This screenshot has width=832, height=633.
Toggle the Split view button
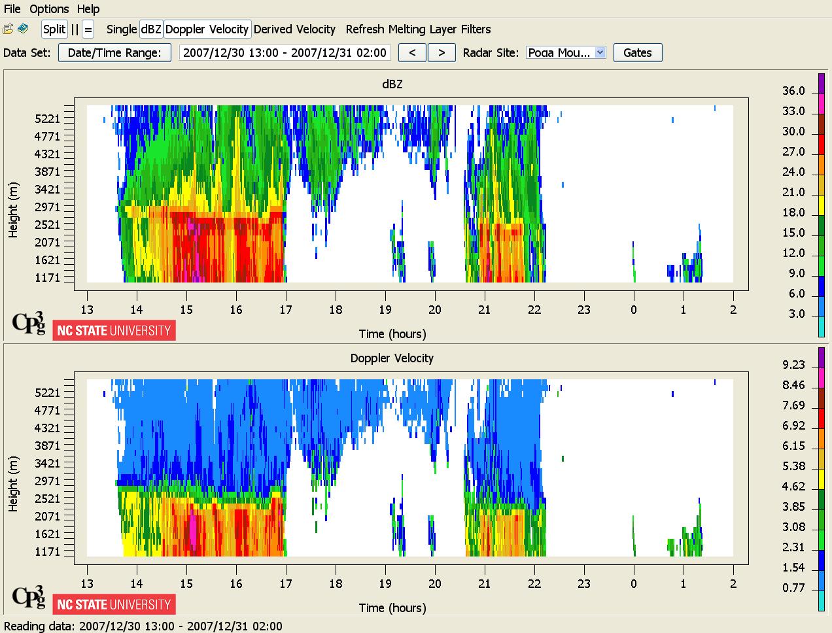[x=54, y=29]
